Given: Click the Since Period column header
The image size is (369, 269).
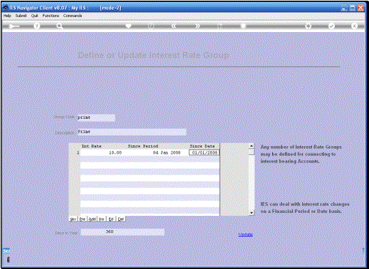Looking at the screenshot, I should coord(143,146).
